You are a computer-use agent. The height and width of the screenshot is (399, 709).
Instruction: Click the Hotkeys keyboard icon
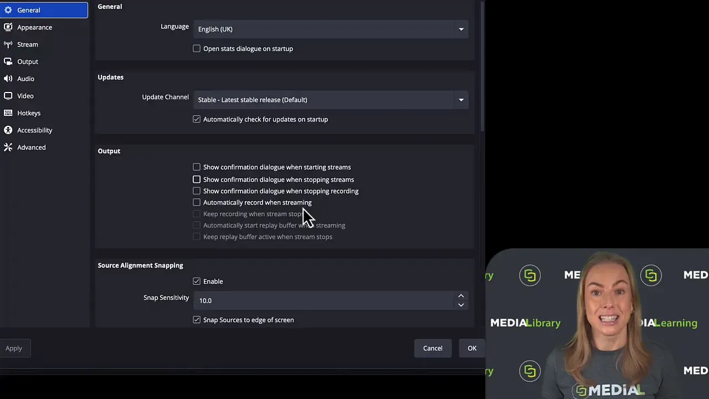[x=8, y=113]
